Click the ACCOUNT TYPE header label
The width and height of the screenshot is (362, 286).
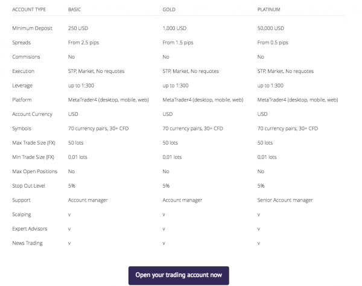click(x=29, y=10)
